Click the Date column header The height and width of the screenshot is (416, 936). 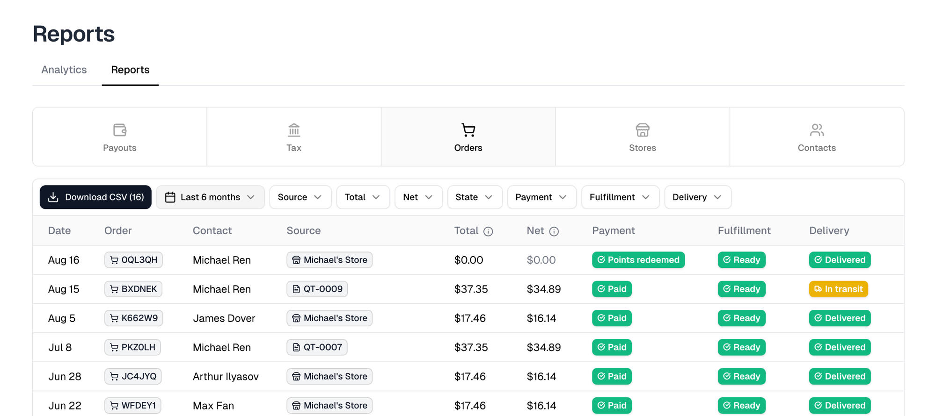pyautogui.click(x=59, y=230)
